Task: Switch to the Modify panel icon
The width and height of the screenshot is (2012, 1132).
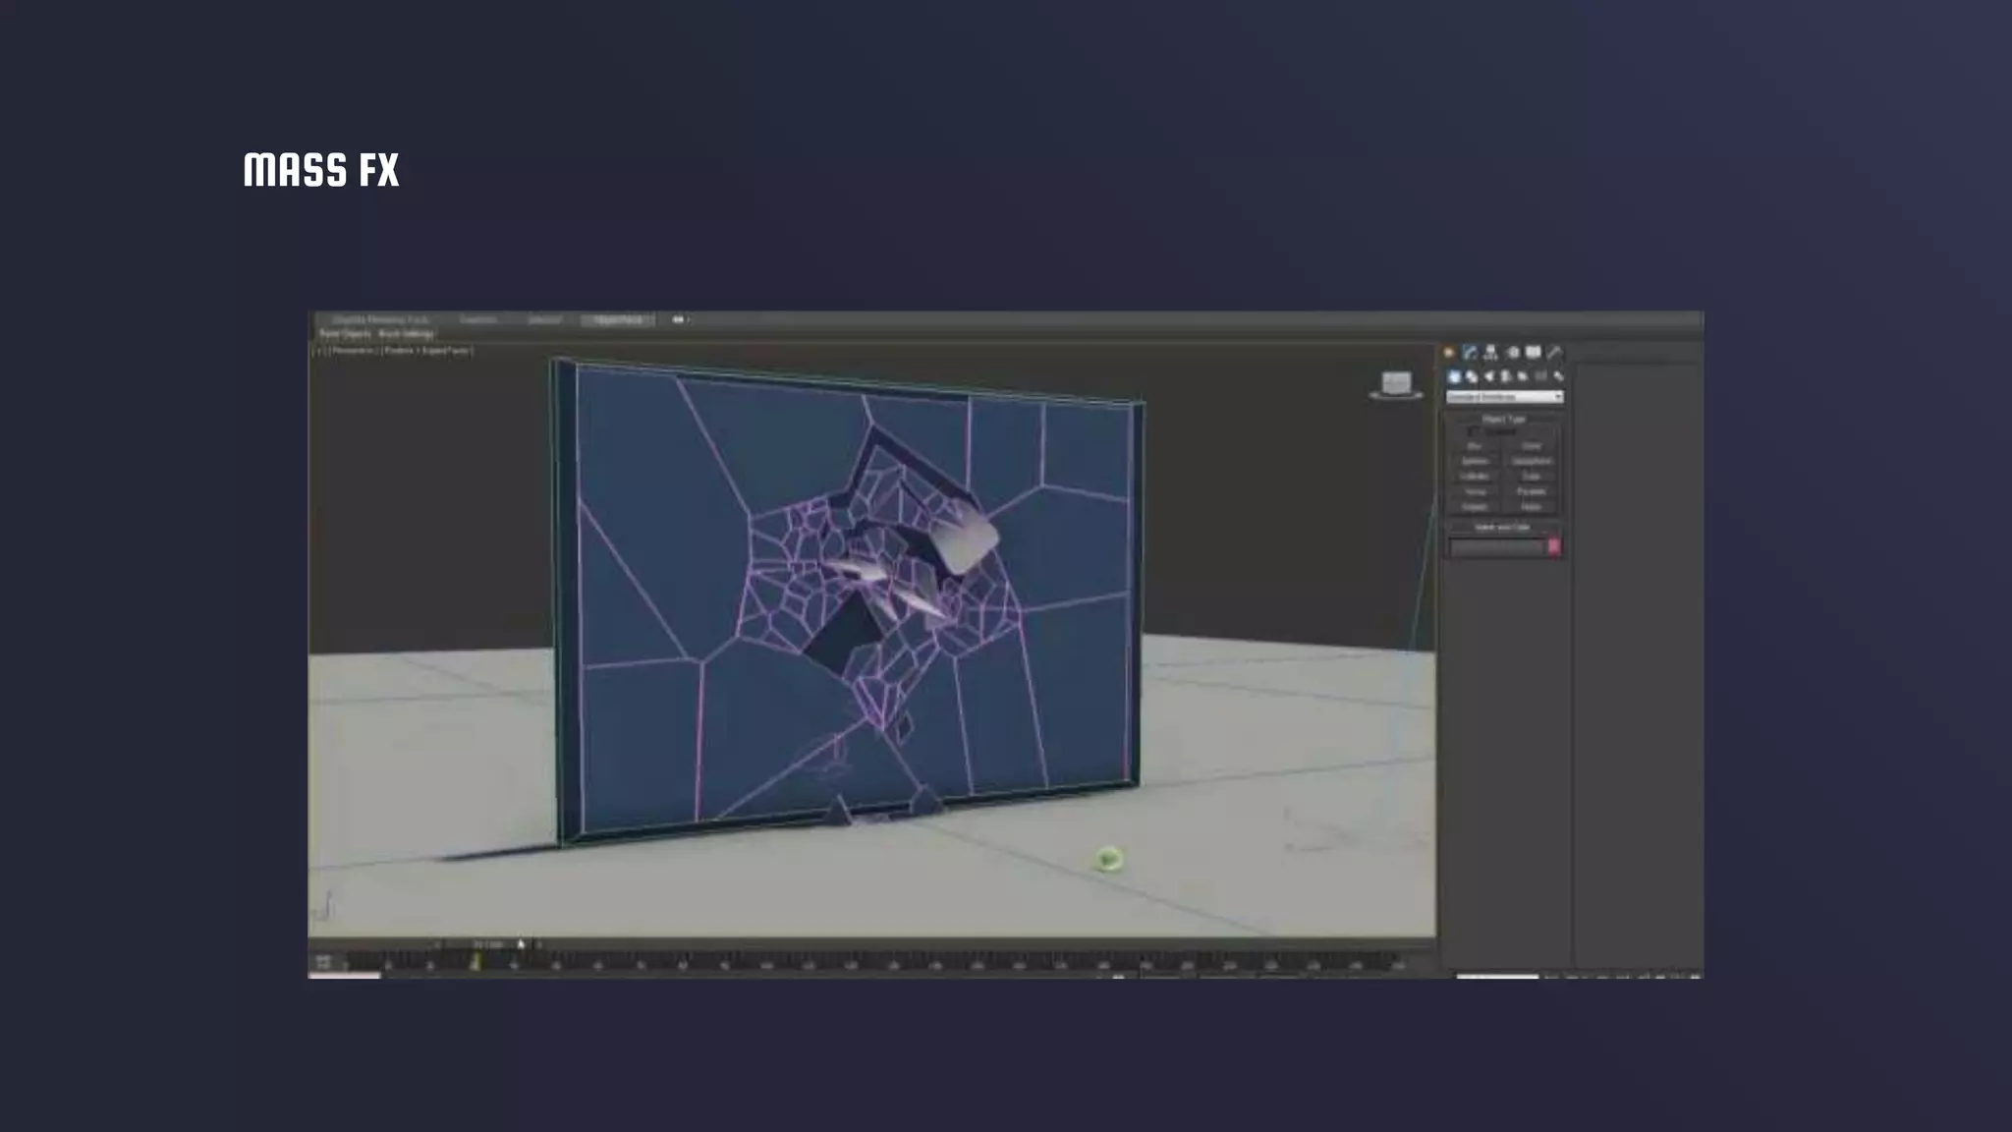Action: click(1470, 353)
